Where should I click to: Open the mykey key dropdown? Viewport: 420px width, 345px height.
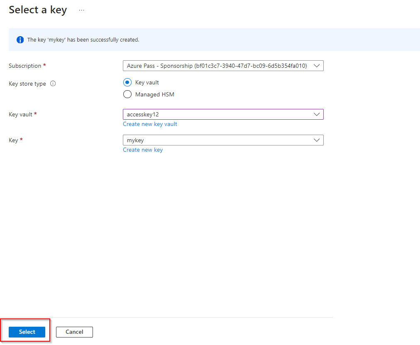(217, 140)
